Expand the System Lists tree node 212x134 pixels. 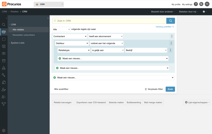tap(9, 43)
